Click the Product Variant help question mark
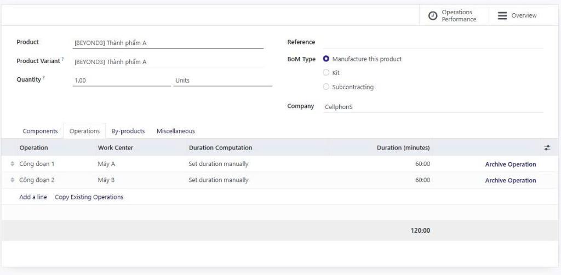 tap(62, 59)
